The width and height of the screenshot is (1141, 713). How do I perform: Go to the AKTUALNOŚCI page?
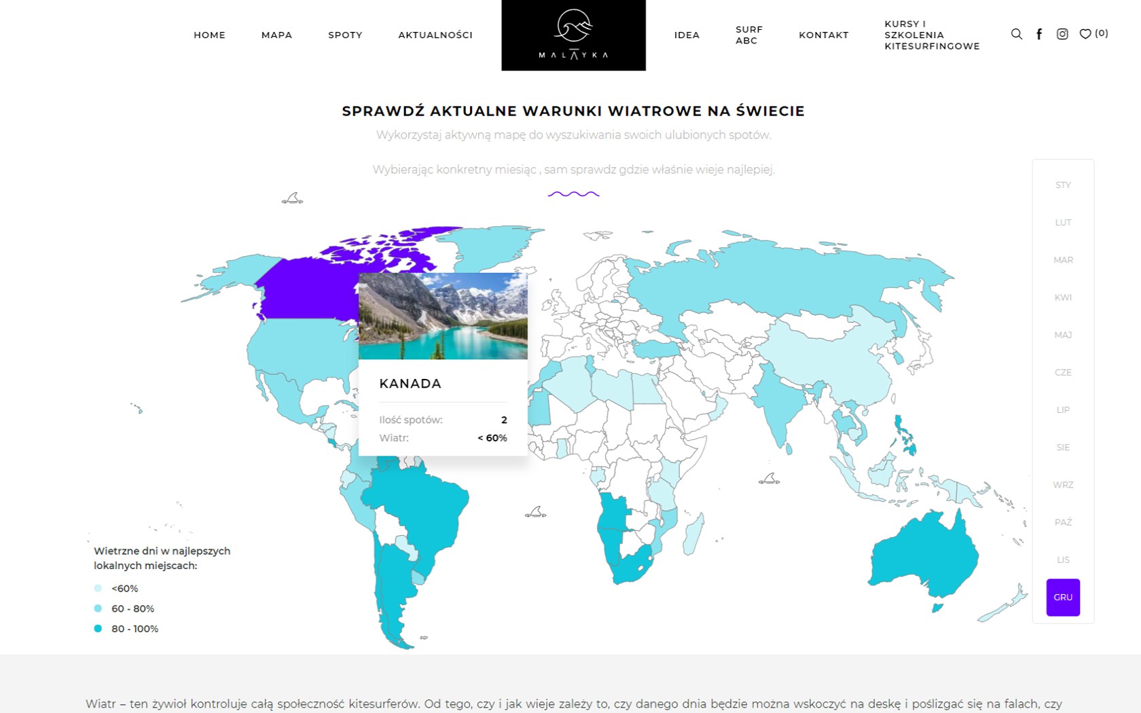435,35
